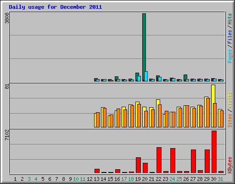The image size is (235, 184).
Task: Click the orange Sites bar for day 13
Action: (98, 120)
